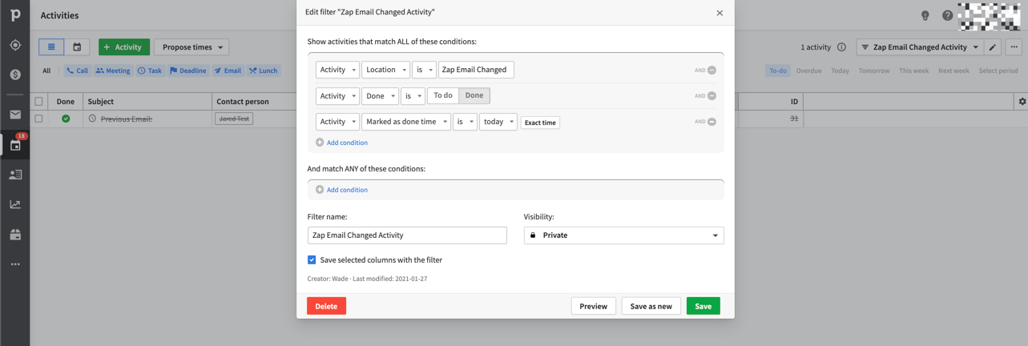Click the green Save button
The width and height of the screenshot is (1028, 346).
pos(703,306)
